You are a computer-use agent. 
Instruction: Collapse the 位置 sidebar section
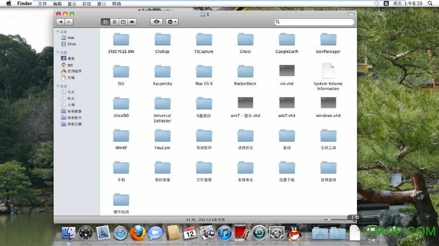58,53
